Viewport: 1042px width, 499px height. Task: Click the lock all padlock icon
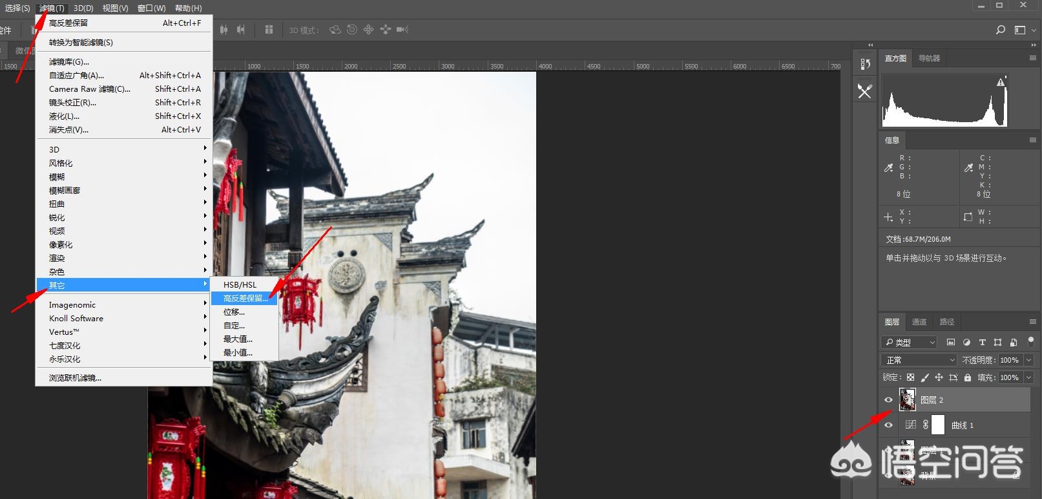pyautogui.click(x=968, y=377)
